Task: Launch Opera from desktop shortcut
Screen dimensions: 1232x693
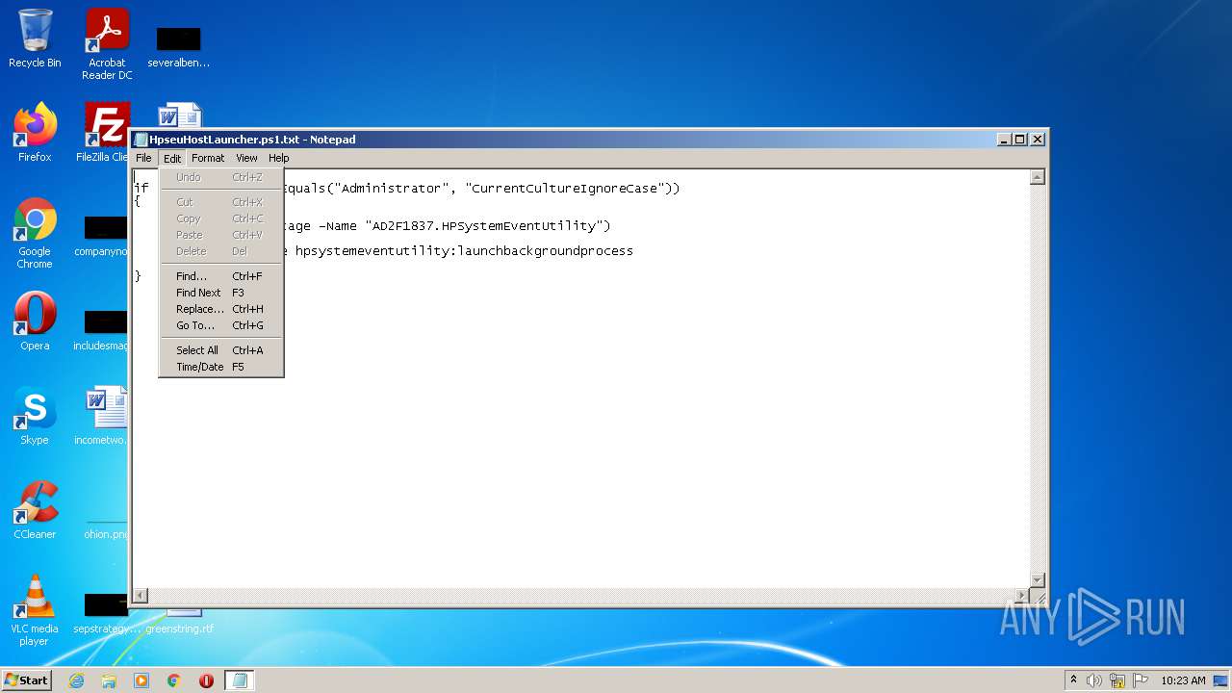Action: pos(35,321)
